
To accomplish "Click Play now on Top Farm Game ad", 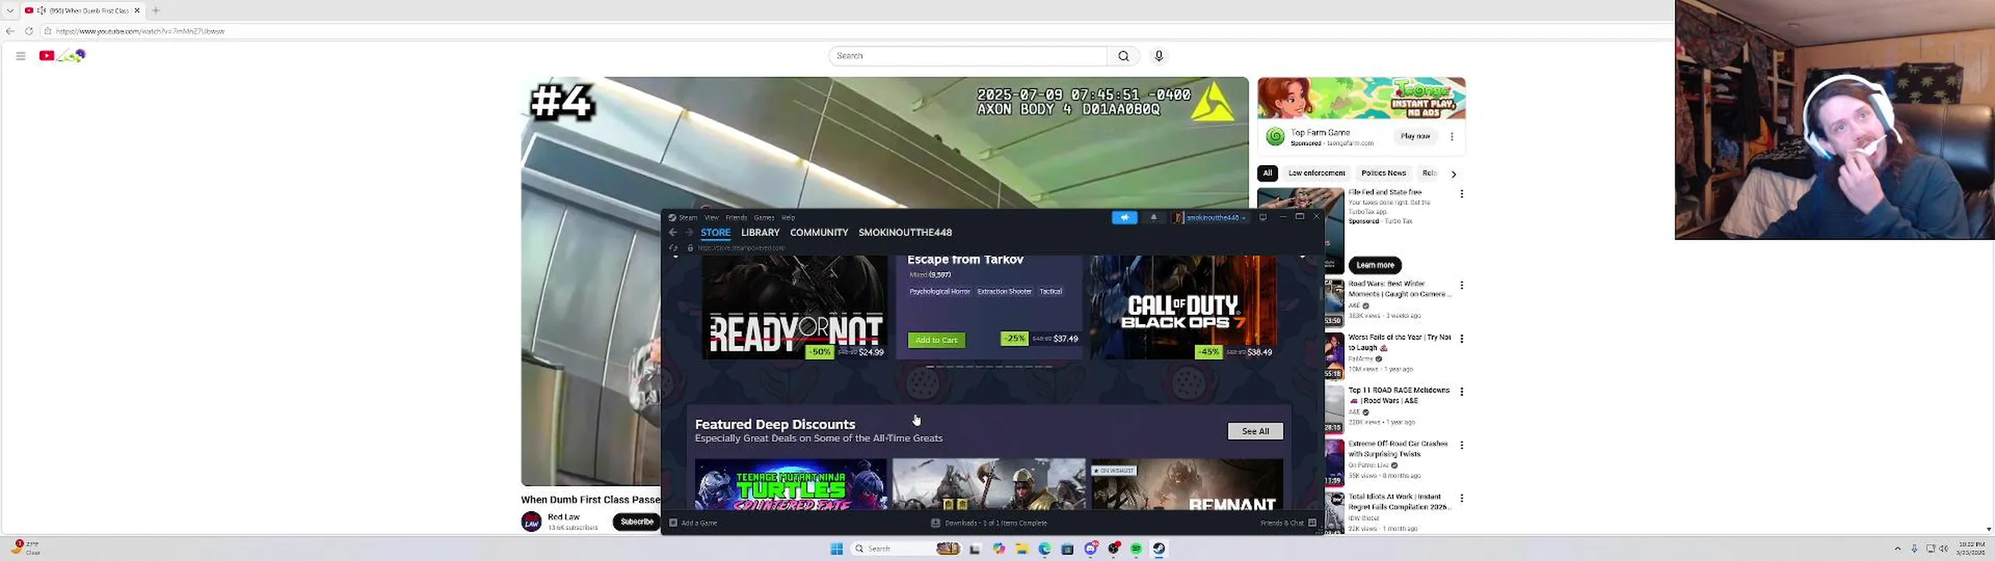I will (x=1415, y=136).
